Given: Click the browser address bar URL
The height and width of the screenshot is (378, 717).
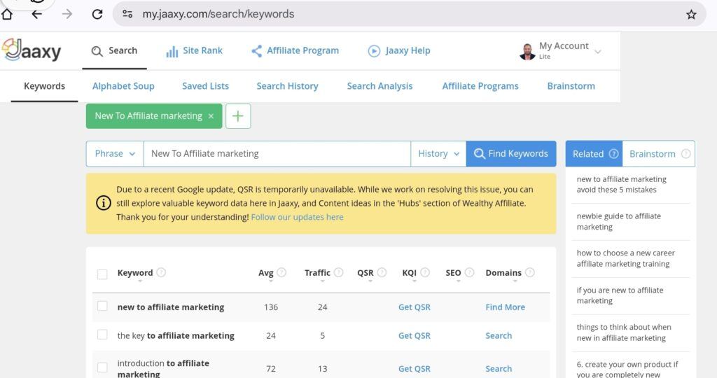Looking at the screenshot, I should 218,14.
